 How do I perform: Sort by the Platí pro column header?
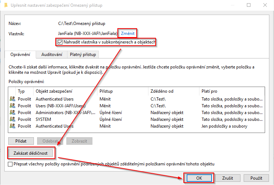232,91
